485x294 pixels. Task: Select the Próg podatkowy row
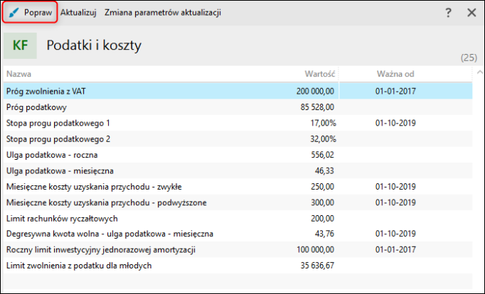238,107
